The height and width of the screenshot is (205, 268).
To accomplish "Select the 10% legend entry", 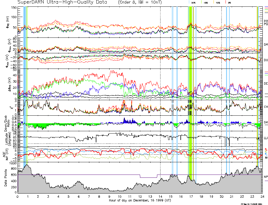I will [x=218, y=2].
